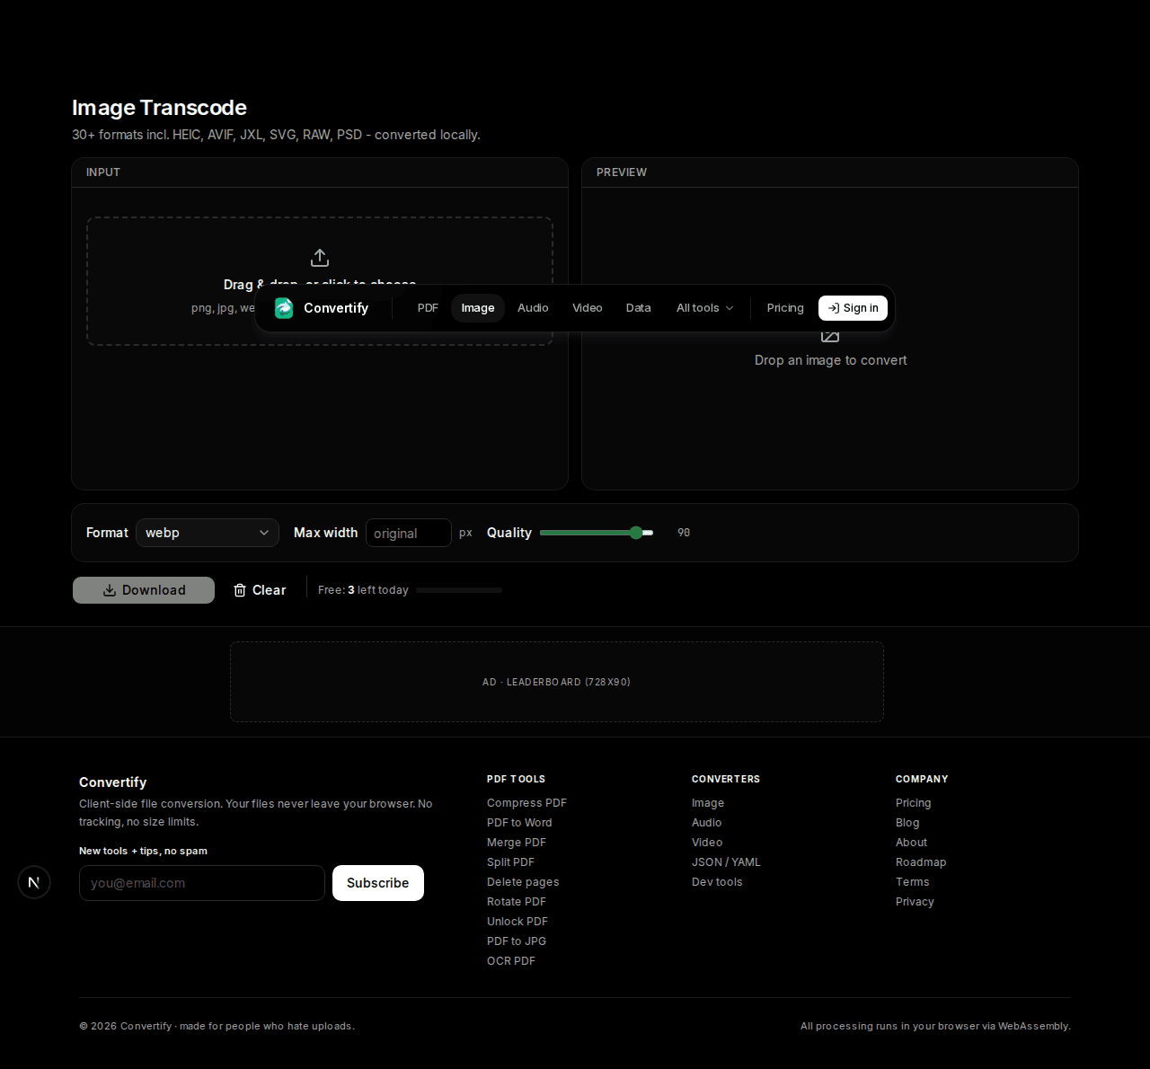Image resolution: width=1150 pixels, height=1069 pixels.
Task: Open the Terms link
Action: coord(913,882)
